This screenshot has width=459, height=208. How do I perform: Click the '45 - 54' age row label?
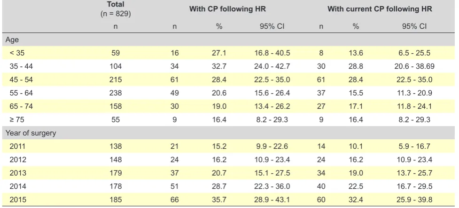[21, 80]
